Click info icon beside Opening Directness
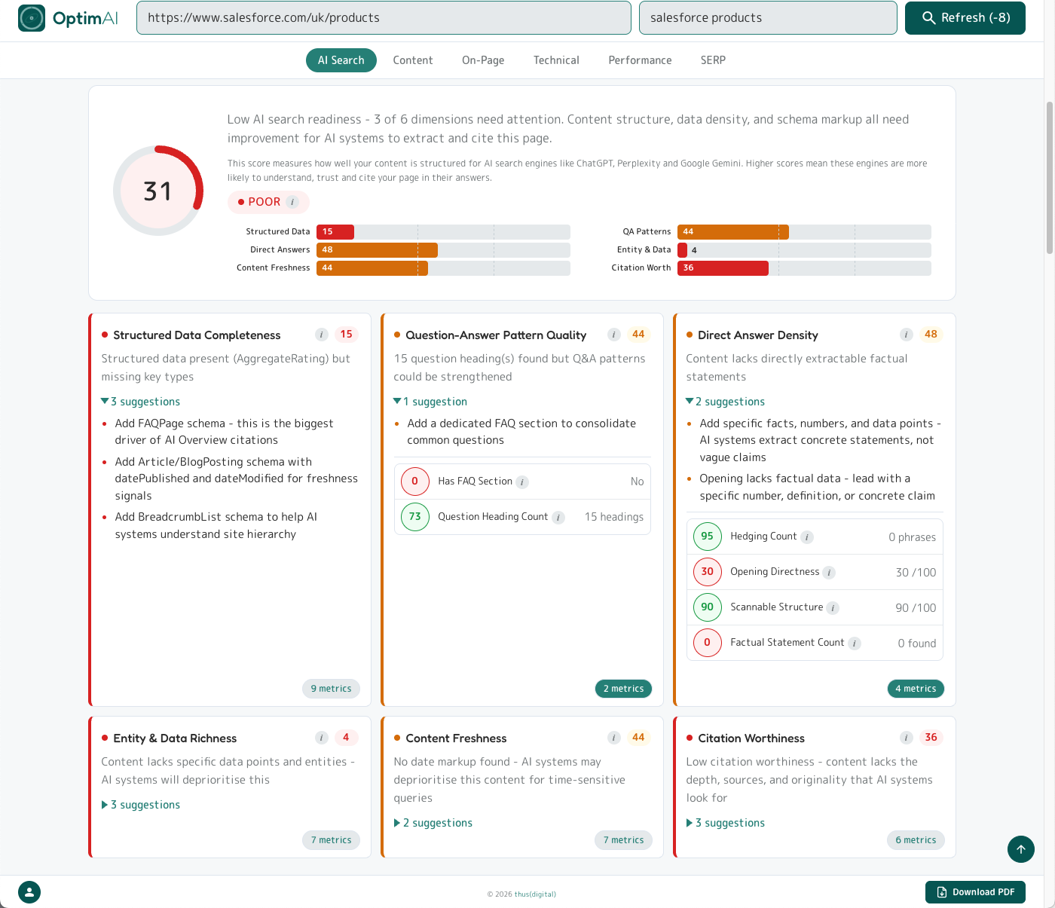 829,573
